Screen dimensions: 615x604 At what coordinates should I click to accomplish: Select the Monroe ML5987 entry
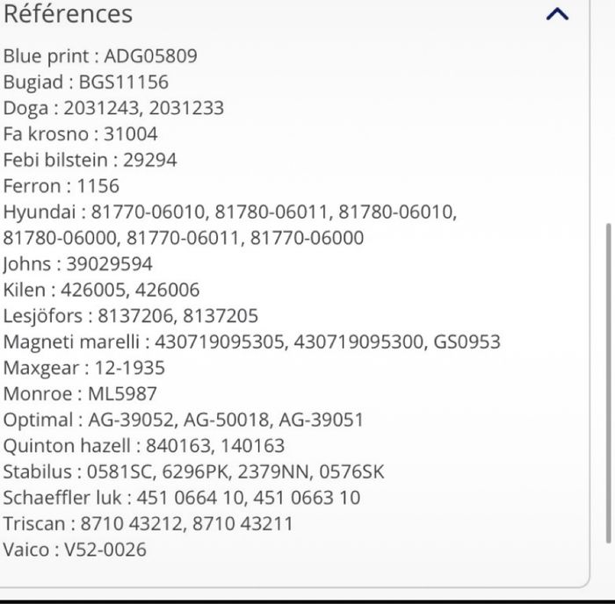pyautogui.click(x=80, y=394)
